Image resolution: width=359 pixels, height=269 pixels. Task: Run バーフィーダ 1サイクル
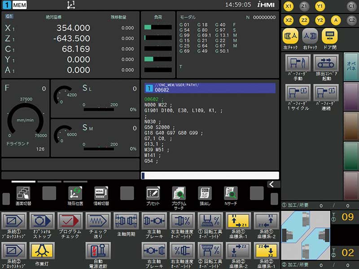pos(298,94)
